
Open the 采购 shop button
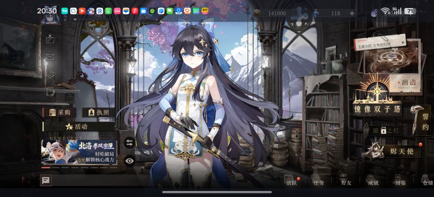[59, 112]
